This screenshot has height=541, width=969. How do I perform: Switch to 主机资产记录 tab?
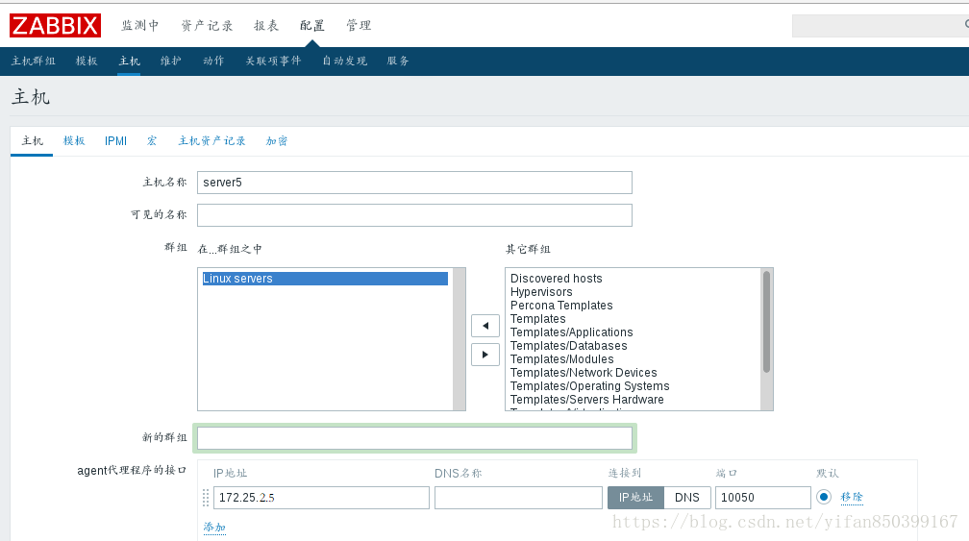click(211, 141)
